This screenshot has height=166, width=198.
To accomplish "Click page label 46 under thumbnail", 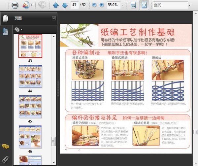I will (x=30, y=151).
